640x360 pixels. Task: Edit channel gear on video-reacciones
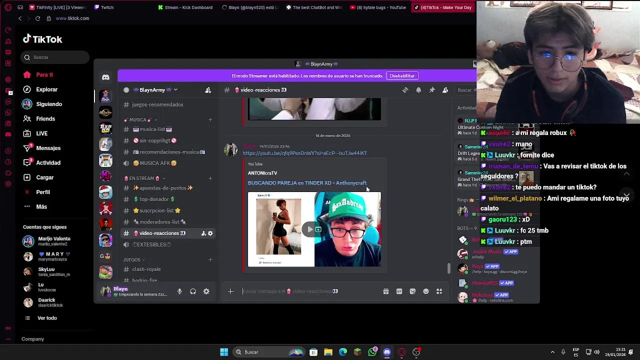[210, 233]
